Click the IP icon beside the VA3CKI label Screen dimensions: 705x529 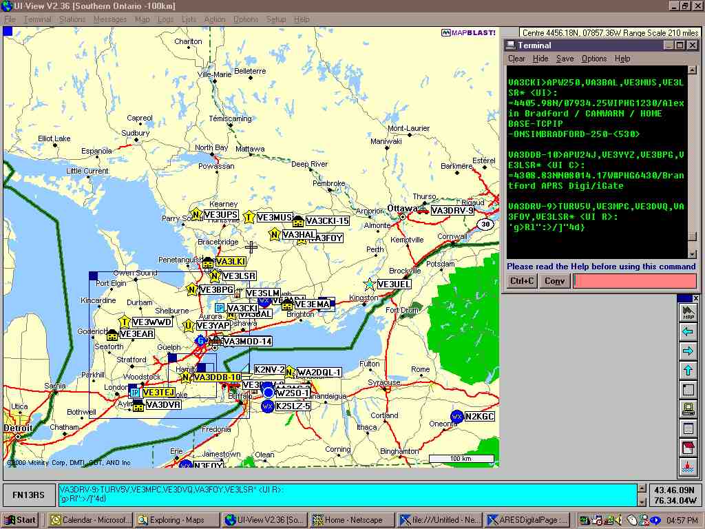click(x=220, y=308)
